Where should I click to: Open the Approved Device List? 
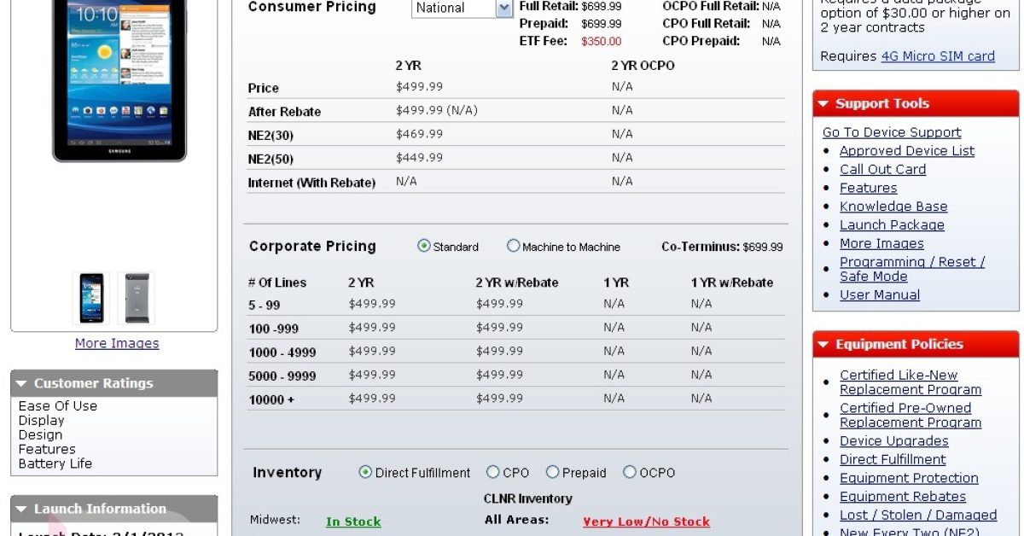point(906,151)
